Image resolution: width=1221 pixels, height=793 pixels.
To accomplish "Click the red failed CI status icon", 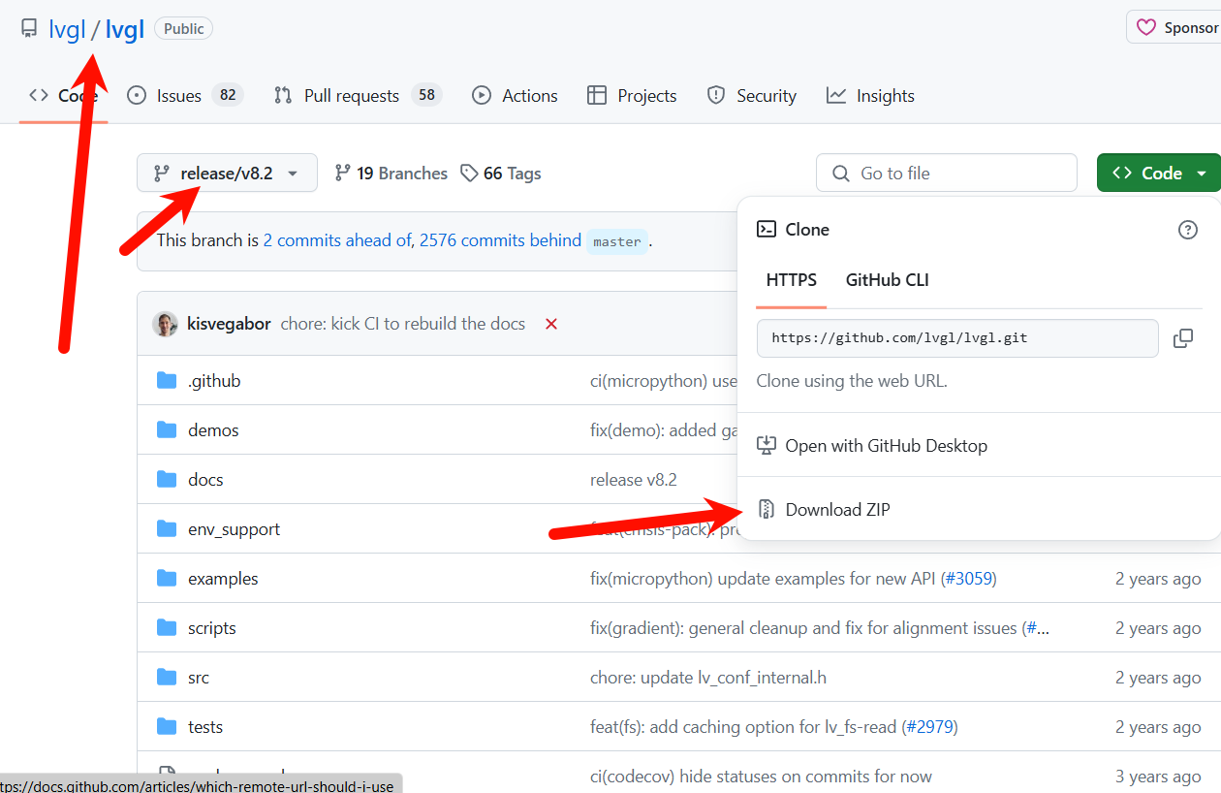I will tap(551, 324).
